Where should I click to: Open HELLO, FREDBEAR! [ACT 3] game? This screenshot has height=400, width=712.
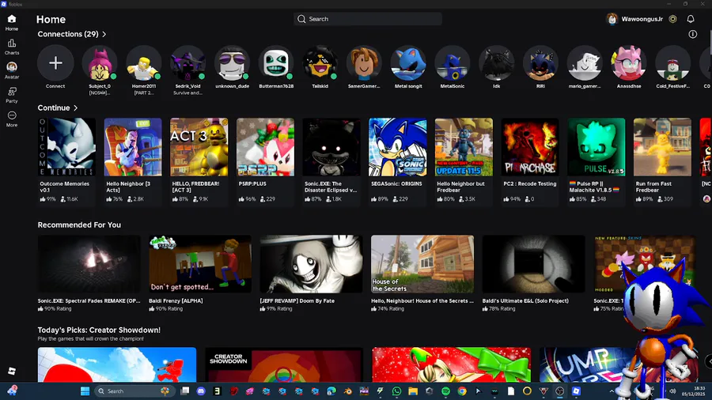(199, 160)
